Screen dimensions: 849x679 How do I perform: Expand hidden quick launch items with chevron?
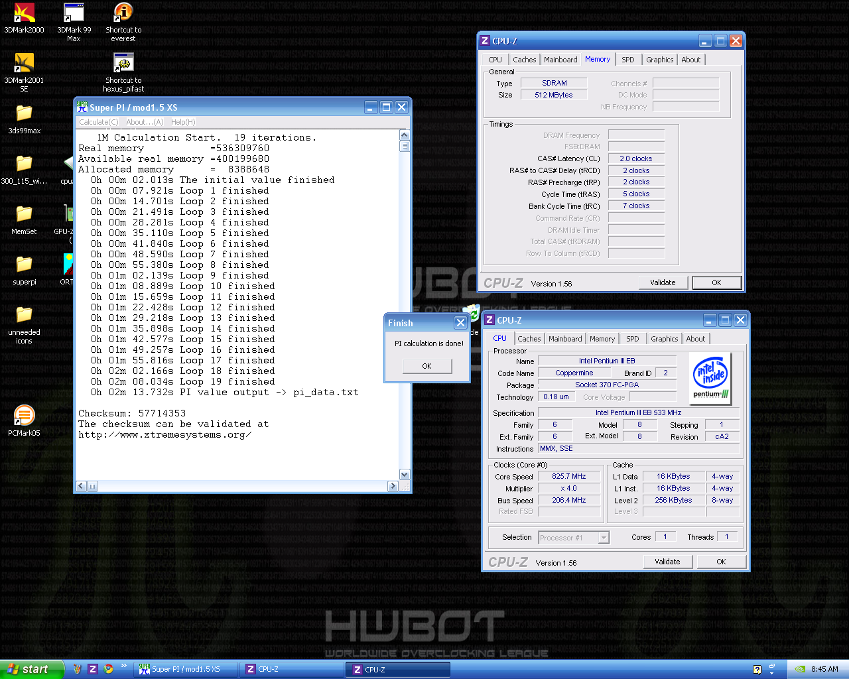(x=123, y=666)
